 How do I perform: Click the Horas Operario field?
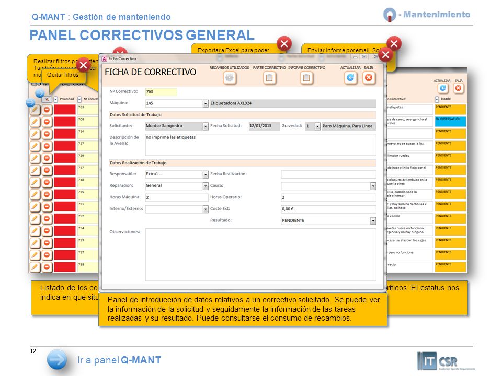pyautogui.click(x=328, y=197)
